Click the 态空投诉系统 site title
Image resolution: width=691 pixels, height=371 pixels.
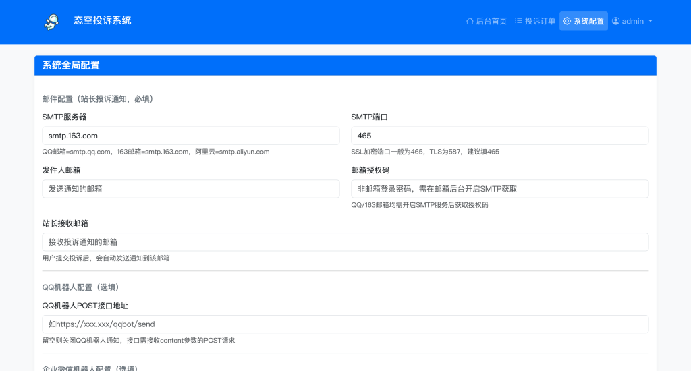pyautogui.click(x=103, y=20)
